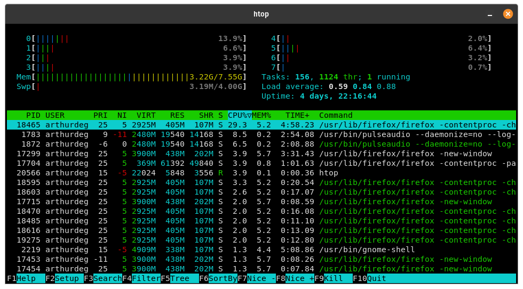
Task: Select the htop process PID 20566
Action: [x=261, y=173]
